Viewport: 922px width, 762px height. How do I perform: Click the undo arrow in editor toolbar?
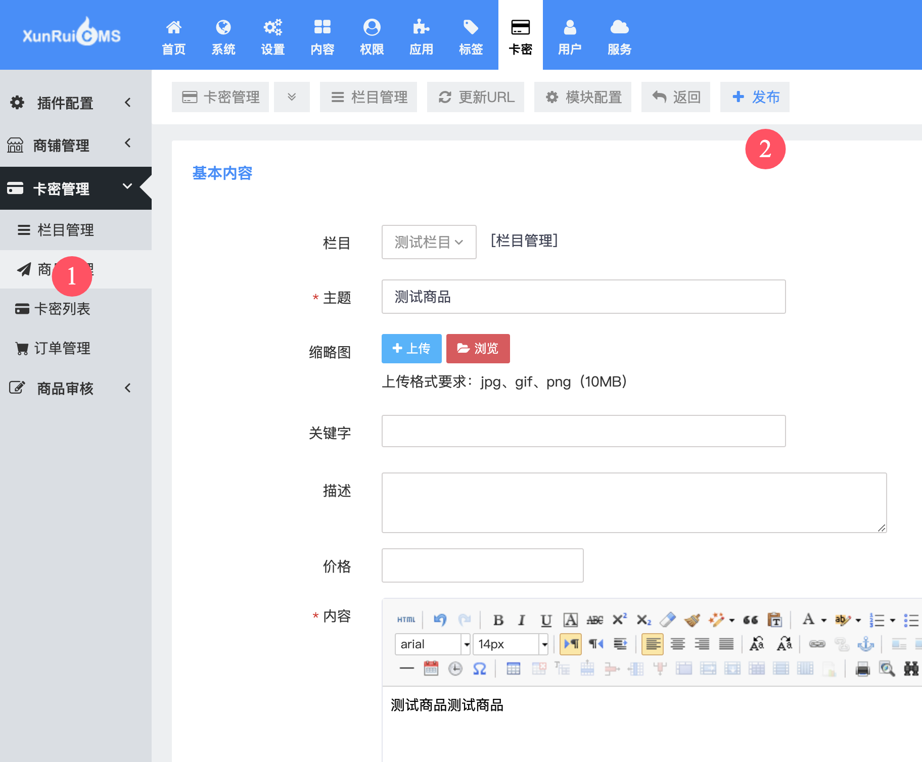pos(440,620)
